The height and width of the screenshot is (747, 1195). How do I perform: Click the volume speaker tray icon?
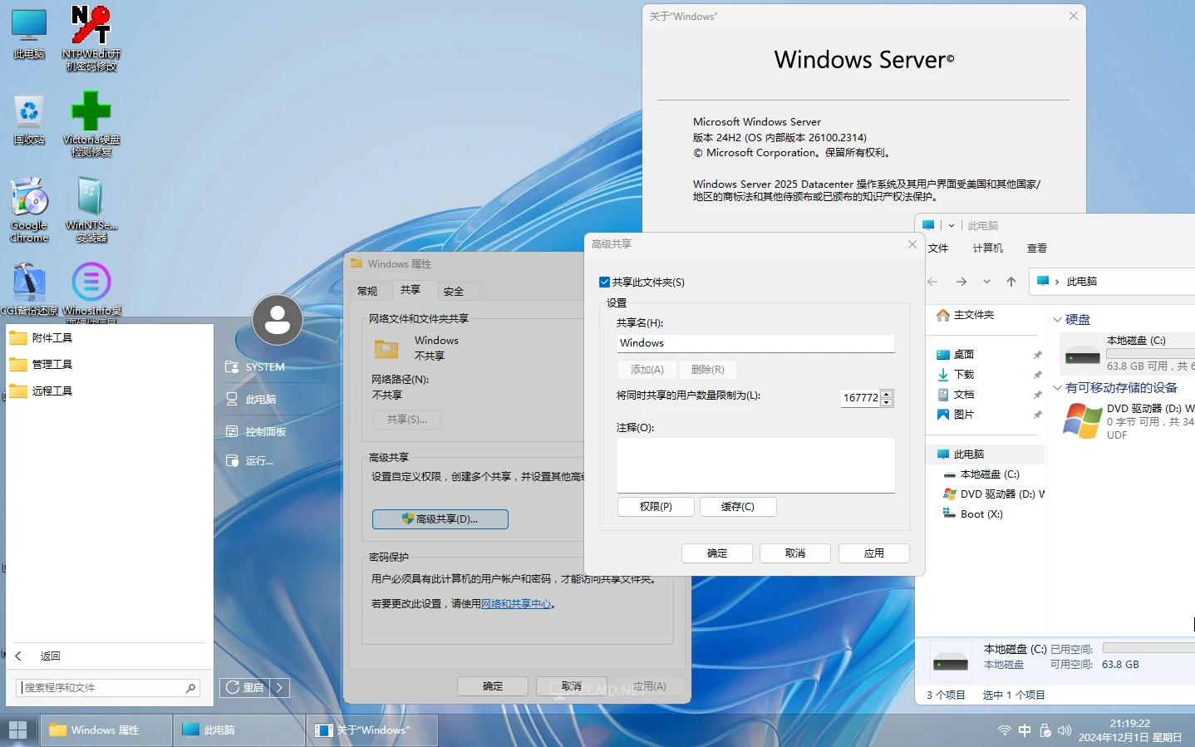[x=1065, y=730]
